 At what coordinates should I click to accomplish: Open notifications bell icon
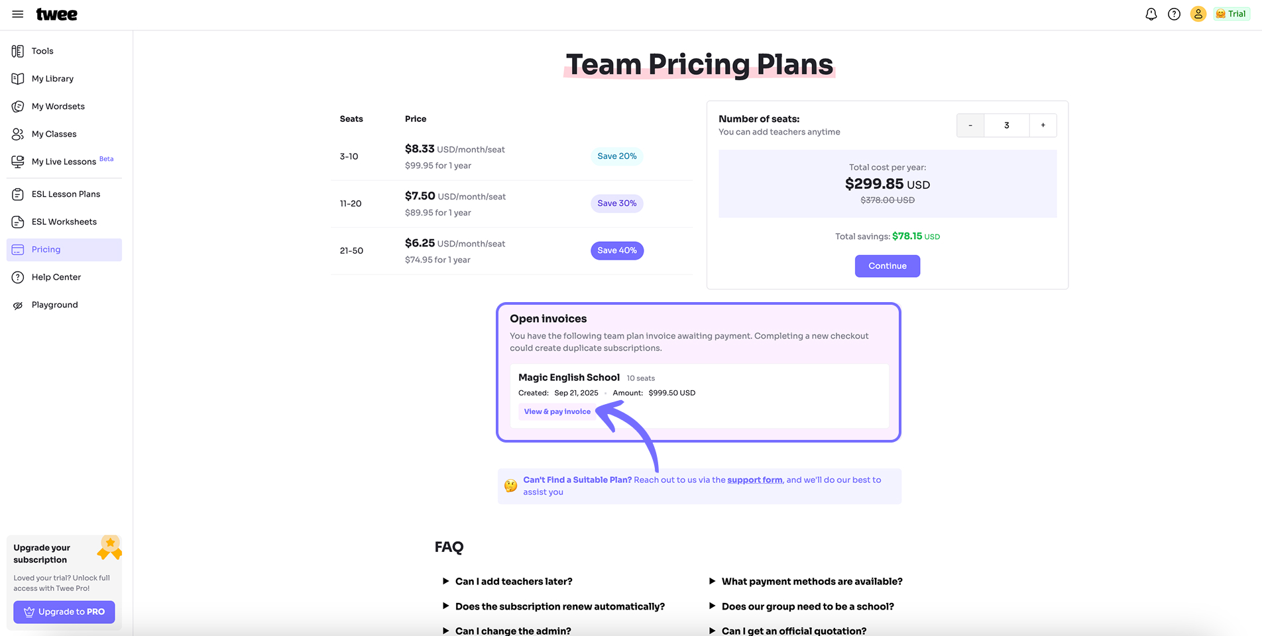click(1151, 14)
